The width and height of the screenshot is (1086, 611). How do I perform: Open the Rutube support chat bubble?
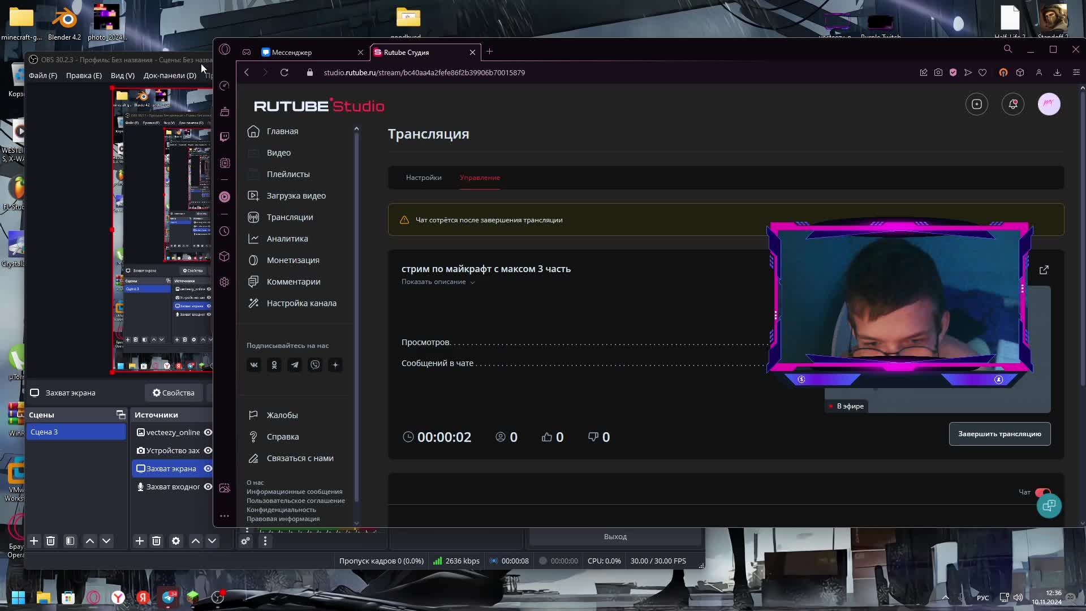[x=1049, y=505]
